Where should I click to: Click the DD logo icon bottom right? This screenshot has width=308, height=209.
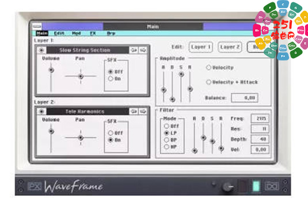pos(272,186)
